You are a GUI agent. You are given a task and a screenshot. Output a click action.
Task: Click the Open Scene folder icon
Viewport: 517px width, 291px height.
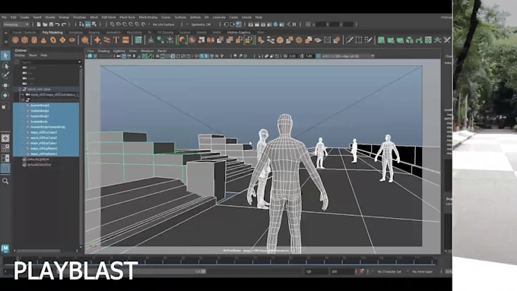[x=45, y=24]
